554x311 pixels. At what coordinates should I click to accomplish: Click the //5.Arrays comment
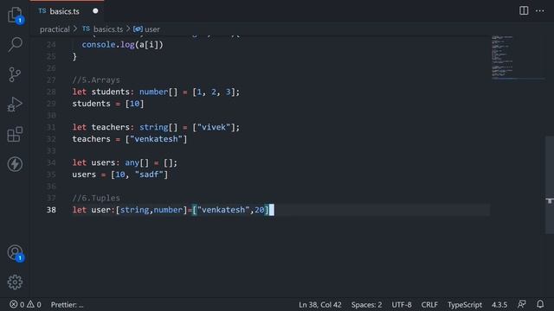pyautogui.click(x=96, y=80)
